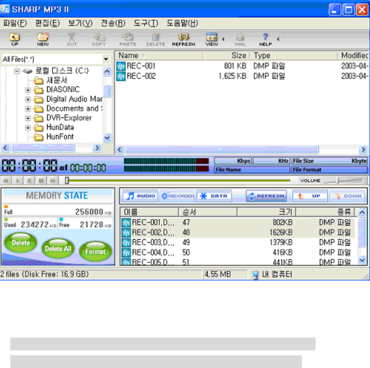Select REC-003.D... in device list
This screenshot has height=368, width=370.
tap(238, 243)
